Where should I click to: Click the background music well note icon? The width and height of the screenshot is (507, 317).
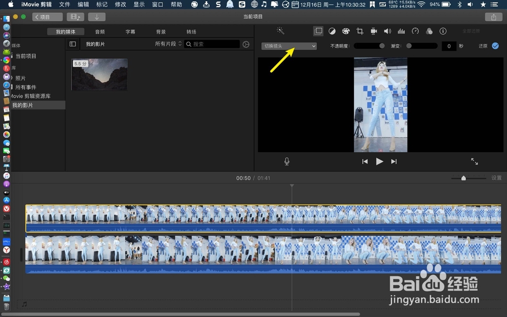[24, 304]
